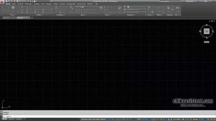Open the AutoCAD application menu (red A)
216x121 pixels.
[x=2, y=2]
